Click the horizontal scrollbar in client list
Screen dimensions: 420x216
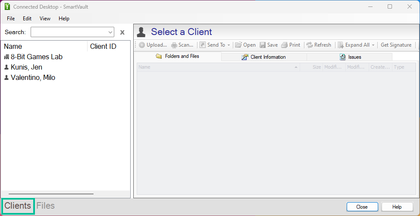point(51,194)
